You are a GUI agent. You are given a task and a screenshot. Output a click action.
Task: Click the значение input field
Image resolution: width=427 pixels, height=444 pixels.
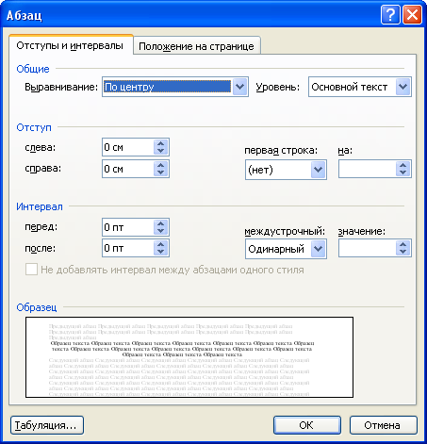coord(367,248)
